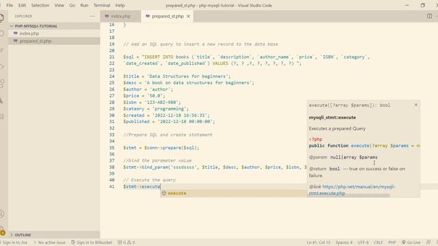Click the PHP file icon beside prepared_st.php in Explorer
The width and height of the screenshot is (438, 246).
(16, 41)
